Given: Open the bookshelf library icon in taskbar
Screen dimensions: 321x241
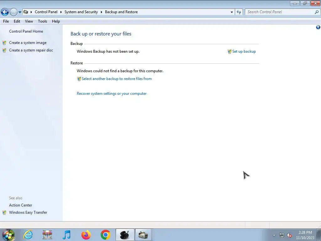Looking at the screenshot, I should 47,235.
